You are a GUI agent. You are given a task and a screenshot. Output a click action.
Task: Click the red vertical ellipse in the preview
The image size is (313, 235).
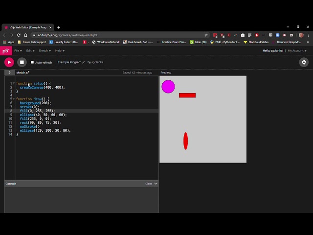click(186, 141)
